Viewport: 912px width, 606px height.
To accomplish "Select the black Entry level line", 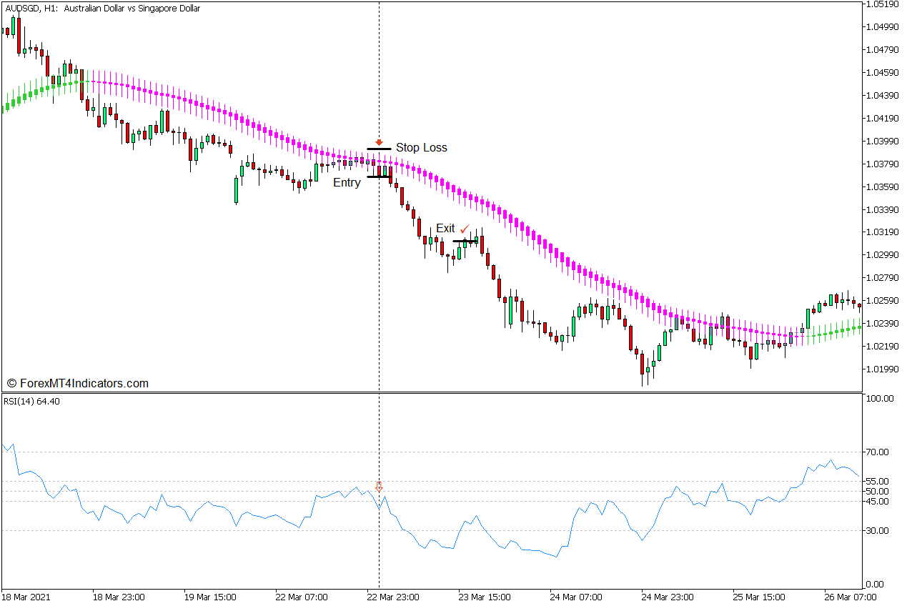I will pos(379,177).
